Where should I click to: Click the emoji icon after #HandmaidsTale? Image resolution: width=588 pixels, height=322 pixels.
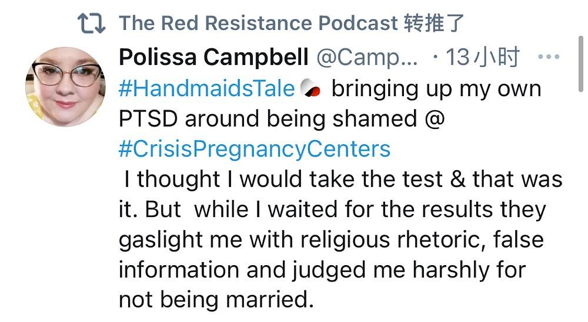[310, 89]
